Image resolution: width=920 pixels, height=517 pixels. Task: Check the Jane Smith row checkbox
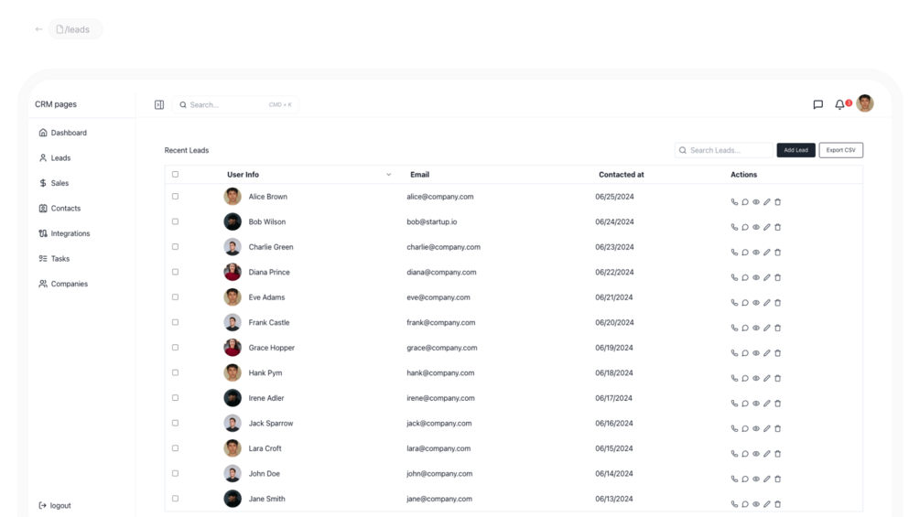[x=175, y=499]
